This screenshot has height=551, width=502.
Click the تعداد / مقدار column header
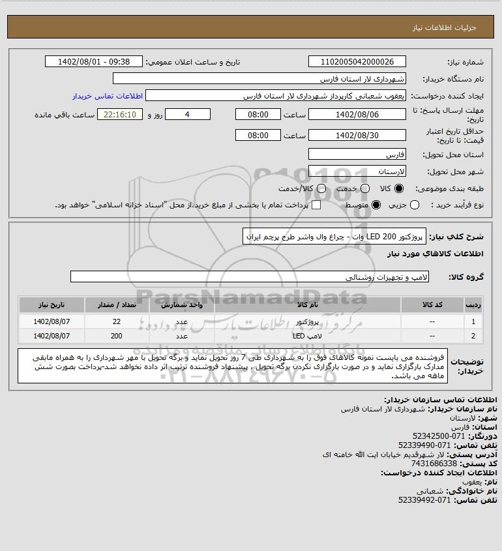(117, 305)
